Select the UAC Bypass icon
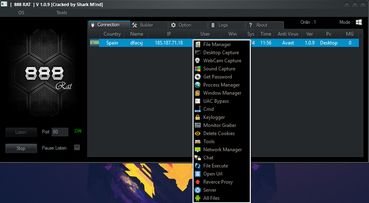The width and height of the screenshot is (369, 203). (x=198, y=101)
